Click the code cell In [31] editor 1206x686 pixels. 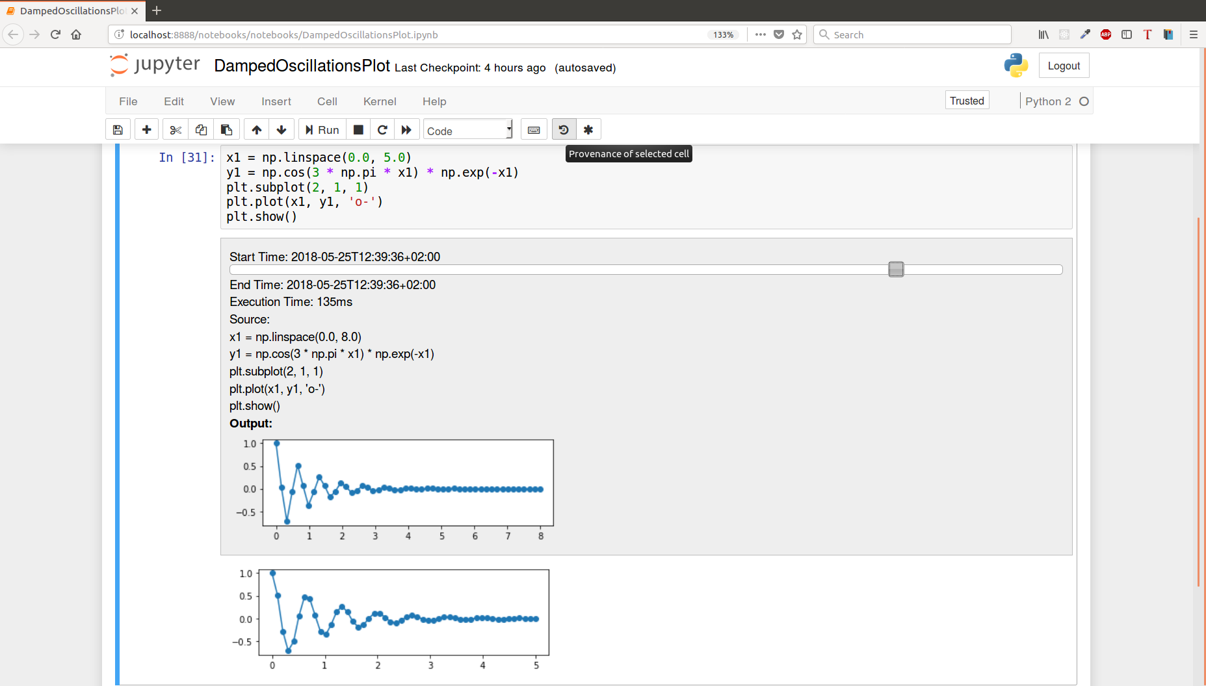tap(646, 187)
